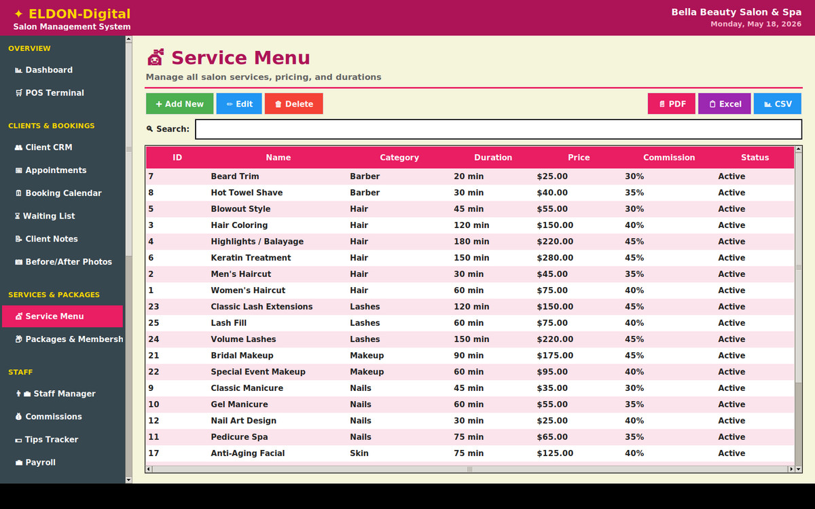Viewport: 815px width, 509px height.
Task: Sort by the Category column header
Action: click(x=399, y=157)
